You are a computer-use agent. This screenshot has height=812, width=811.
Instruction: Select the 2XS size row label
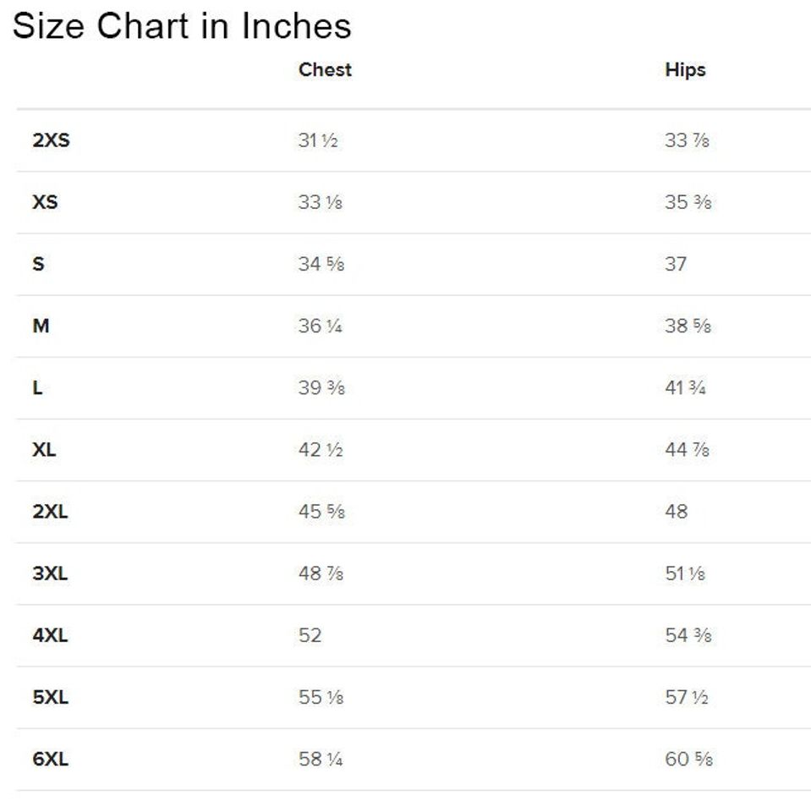(51, 141)
